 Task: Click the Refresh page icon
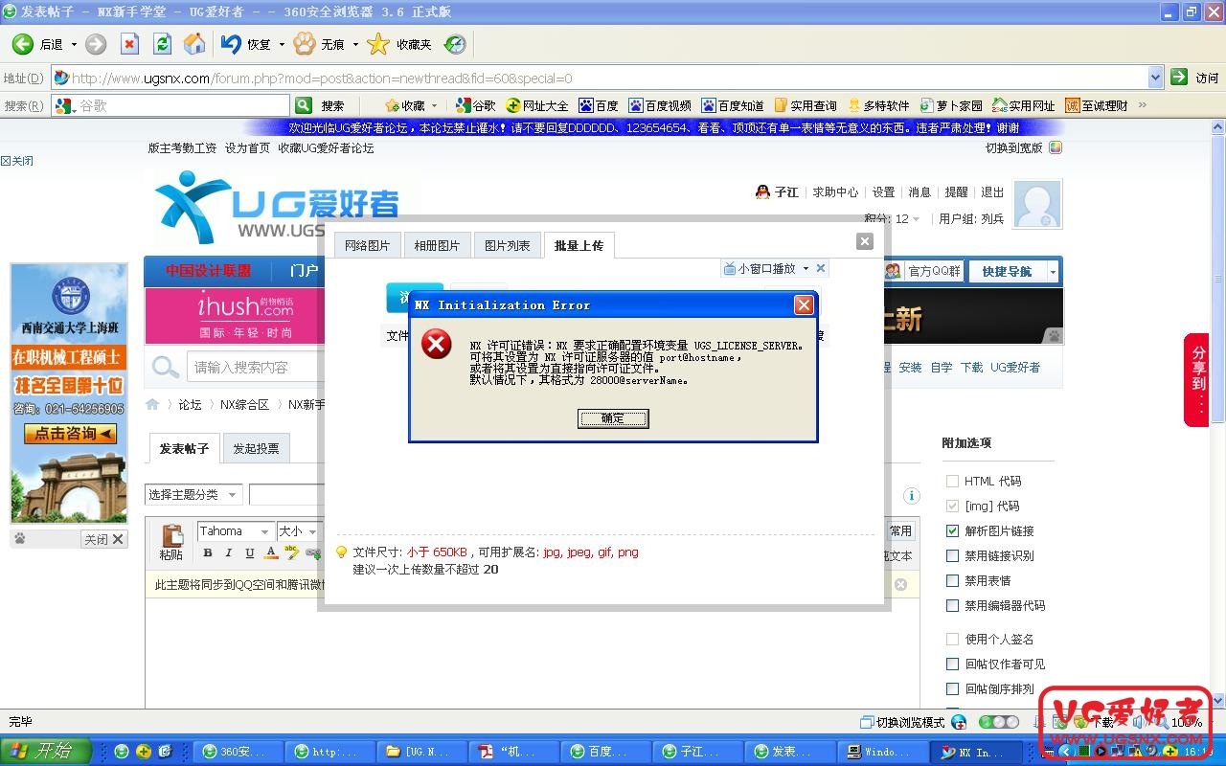pos(162,44)
